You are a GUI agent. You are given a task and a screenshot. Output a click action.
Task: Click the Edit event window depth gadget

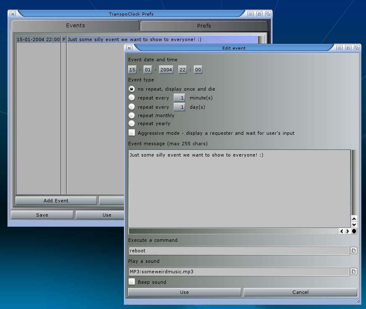tap(357, 48)
